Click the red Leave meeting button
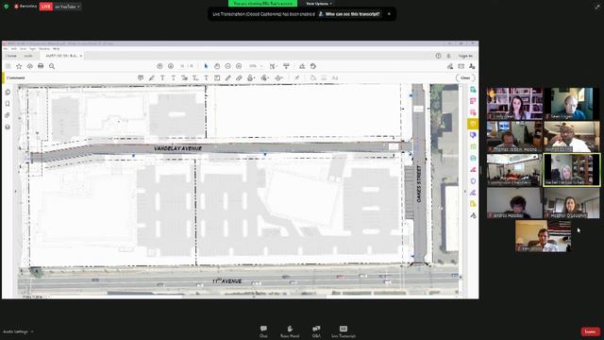604x340 pixels. [x=590, y=331]
